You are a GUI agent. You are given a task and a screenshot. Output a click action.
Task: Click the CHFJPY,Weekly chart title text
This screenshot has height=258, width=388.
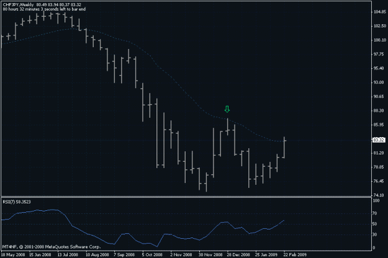coord(18,5)
